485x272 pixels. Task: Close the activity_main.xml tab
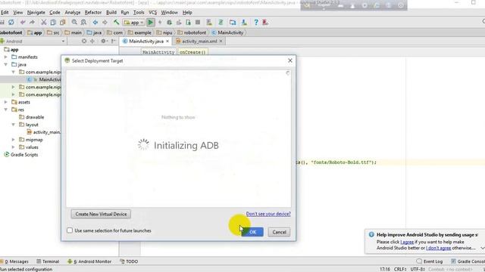pyautogui.click(x=221, y=41)
